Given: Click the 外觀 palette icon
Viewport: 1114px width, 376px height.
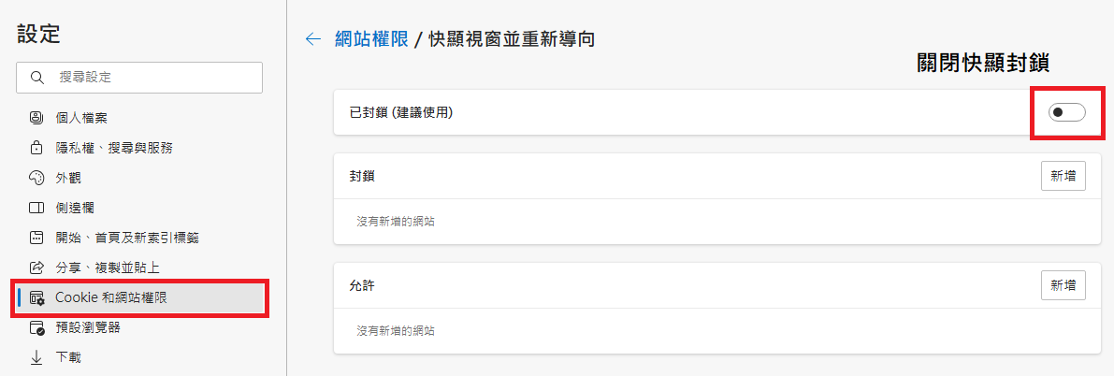Looking at the screenshot, I should point(37,178).
